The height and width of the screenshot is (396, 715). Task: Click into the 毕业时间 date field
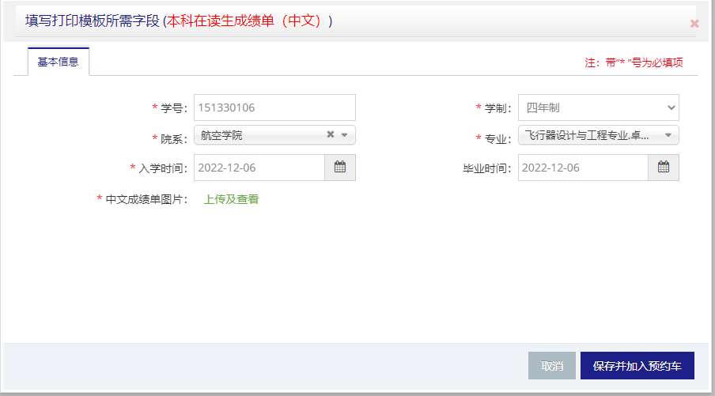click(583, 168)
